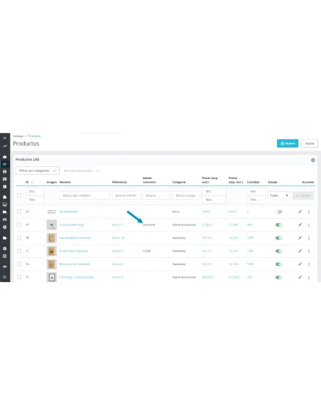Open Orders from the sidebar basket icon

(5, 156)
